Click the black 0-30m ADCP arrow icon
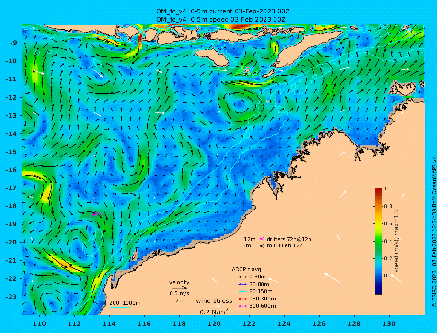The width and height of the screenshot is (437, 333). click(242, 277)
